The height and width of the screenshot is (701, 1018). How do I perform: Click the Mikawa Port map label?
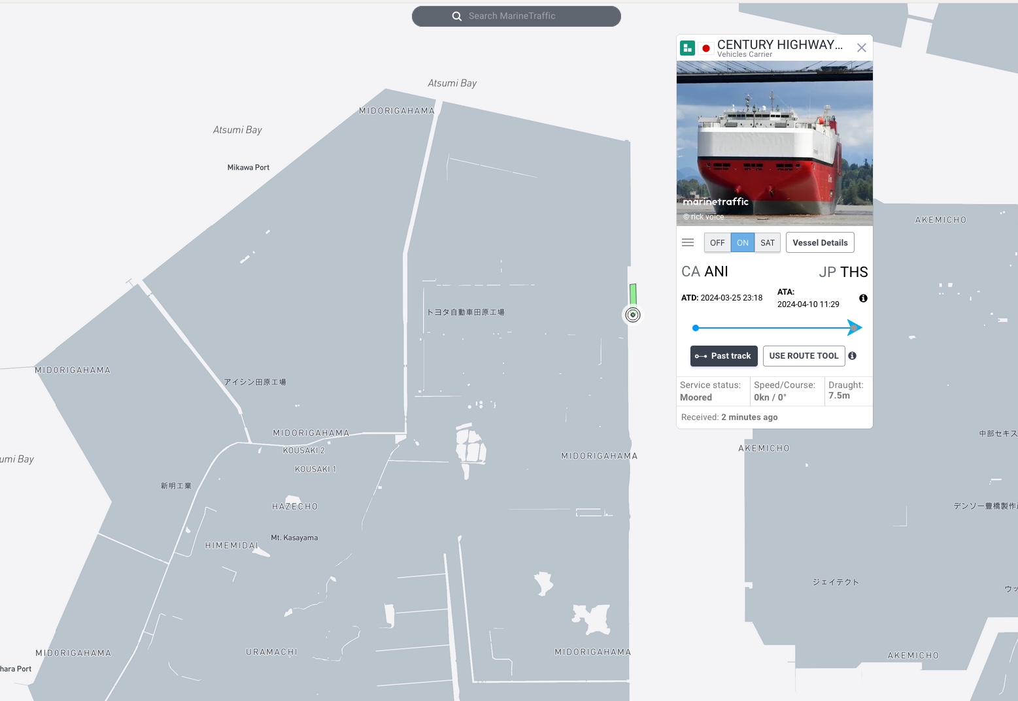pos(248,168)
